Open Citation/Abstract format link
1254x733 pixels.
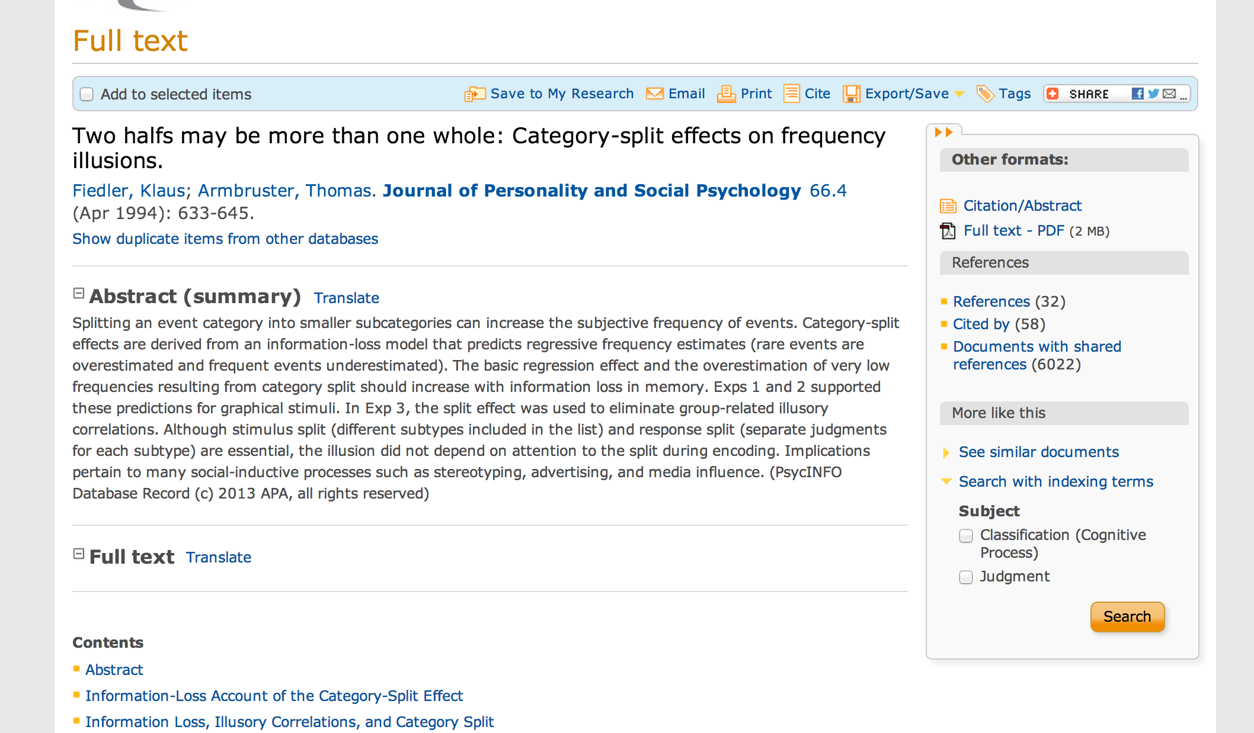coord(1022,205)
